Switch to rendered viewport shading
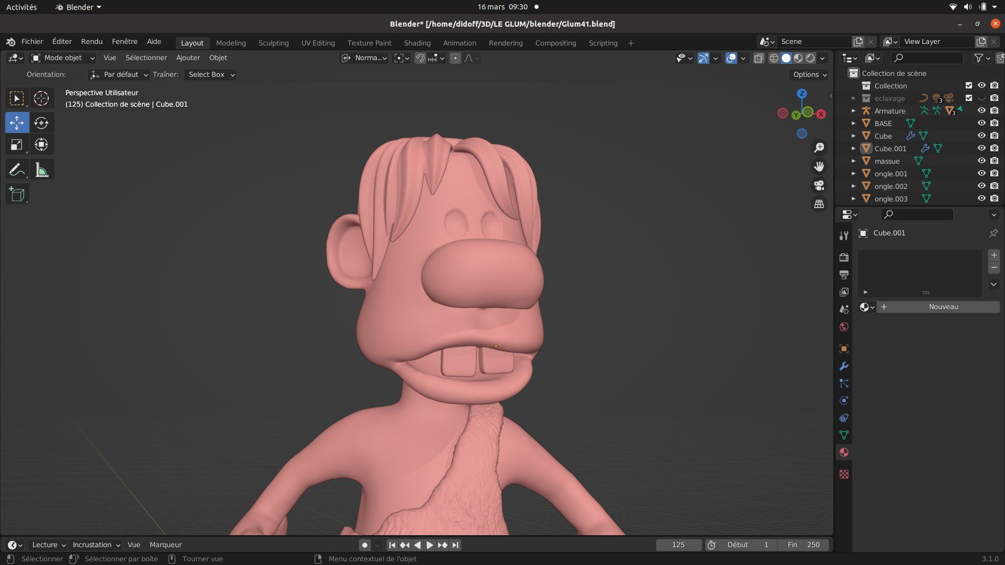The image size is (1005, 565). click(x=810, y=58)
